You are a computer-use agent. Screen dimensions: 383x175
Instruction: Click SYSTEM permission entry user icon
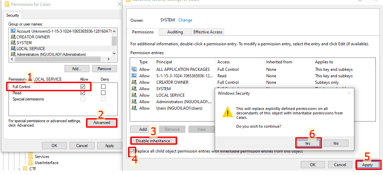[134, 89]
